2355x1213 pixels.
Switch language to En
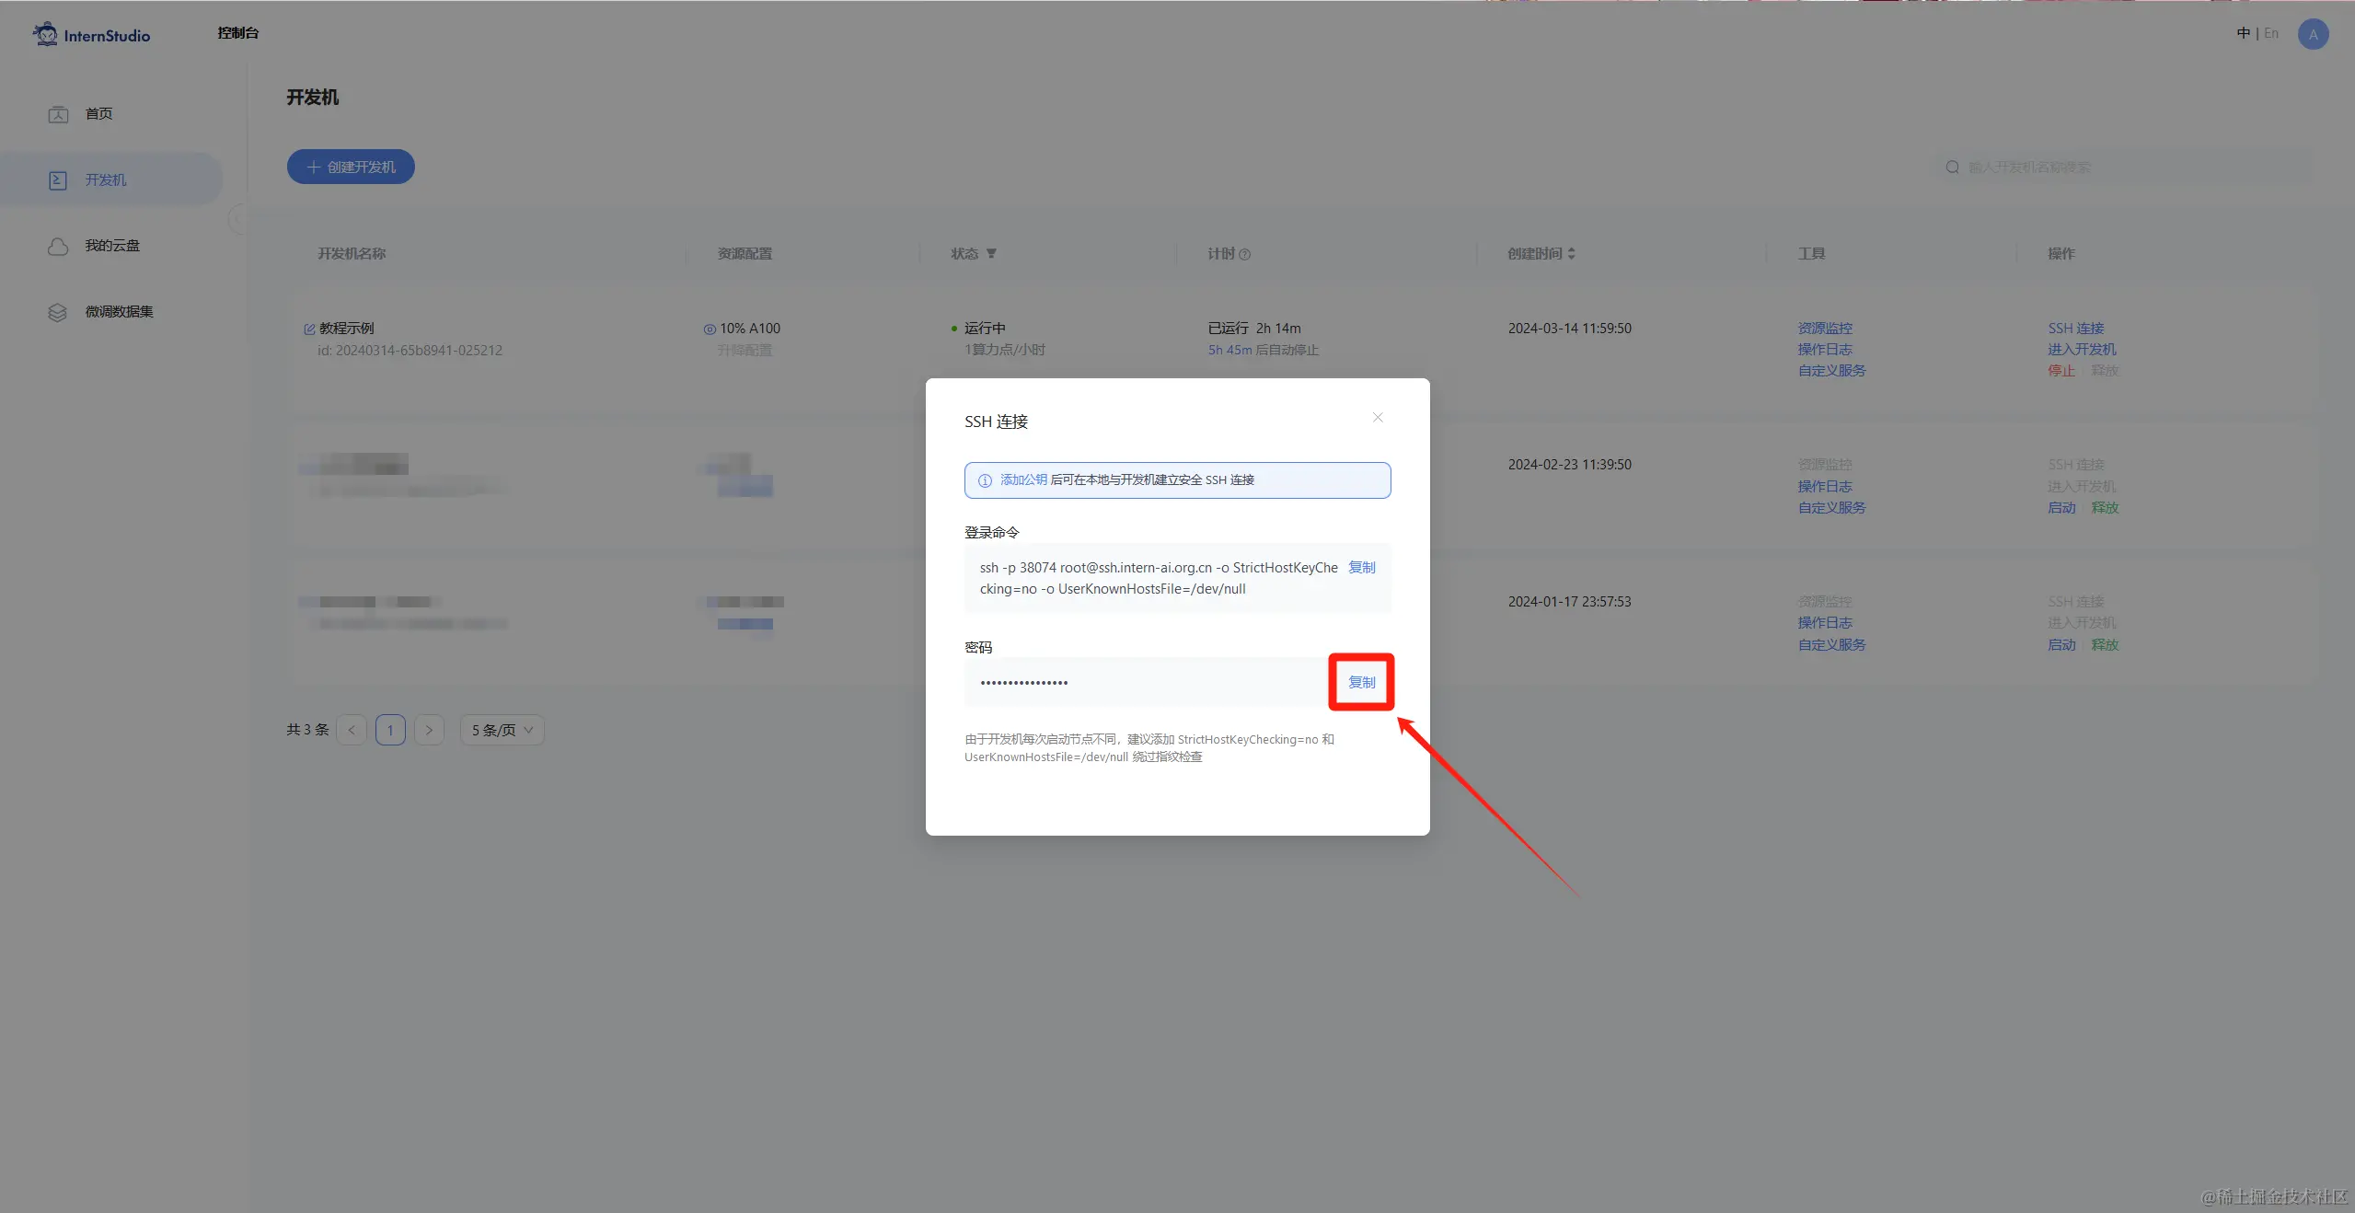2271,33
